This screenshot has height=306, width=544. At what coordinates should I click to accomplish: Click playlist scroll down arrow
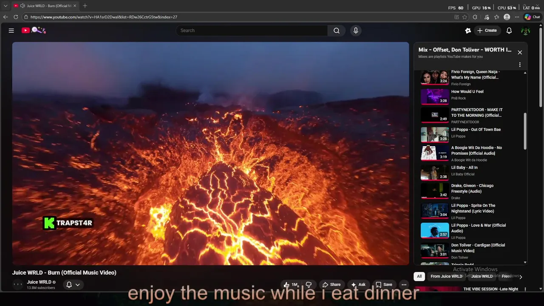click(x=525, y=263)
